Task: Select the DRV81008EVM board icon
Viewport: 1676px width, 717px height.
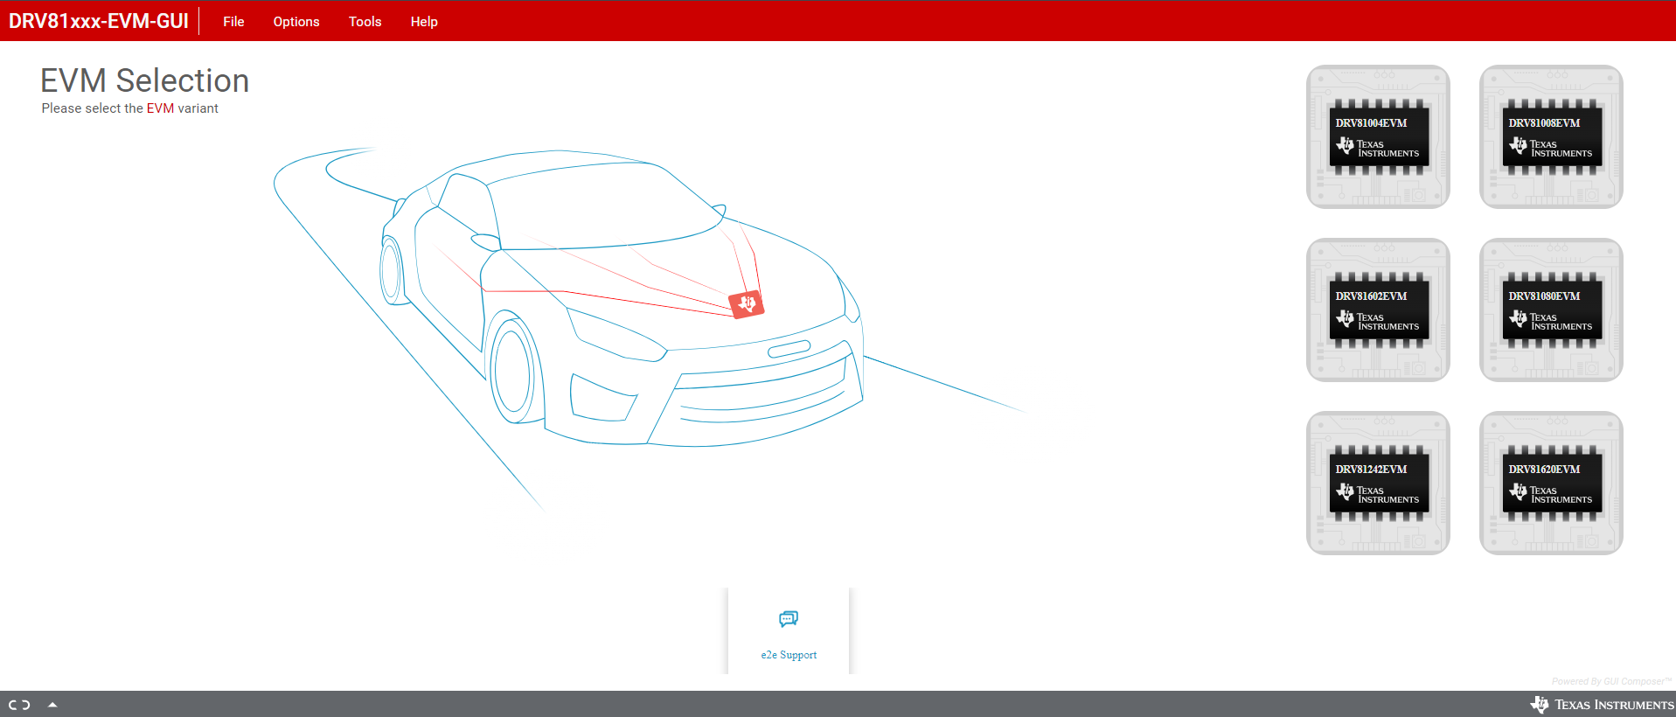Action: [1551, 137]
